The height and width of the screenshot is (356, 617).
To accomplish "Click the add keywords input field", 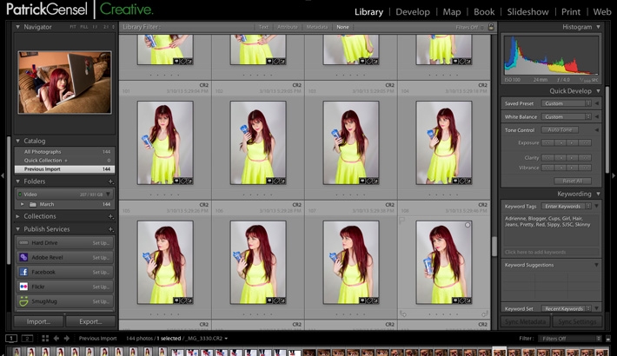I will click(551, 252).
